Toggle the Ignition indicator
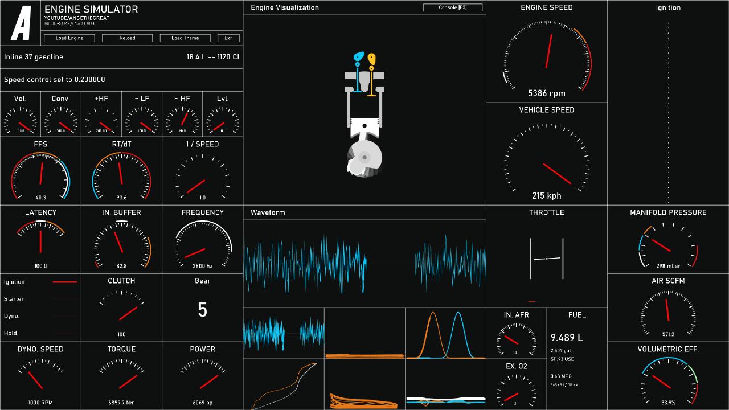729x410 pixels. coord(64,282)
